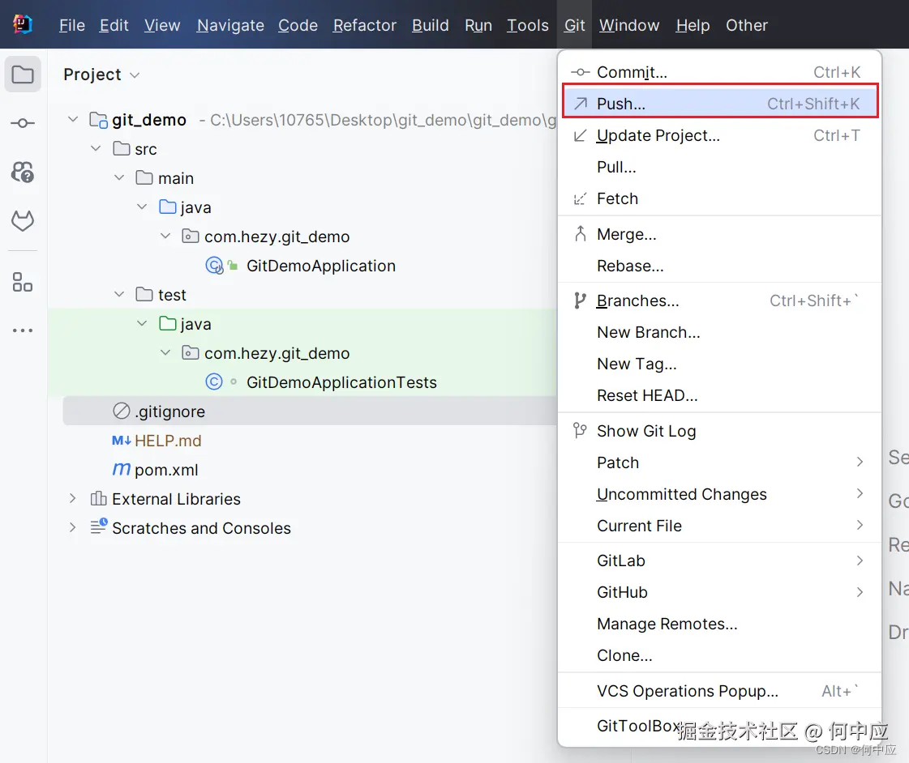
Task: Open pom.xml in the project tree
Action: [165, 470]
